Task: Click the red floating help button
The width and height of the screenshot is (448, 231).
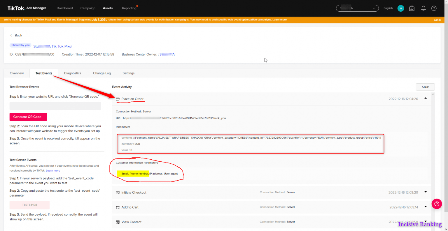Action: (x=437, y=204)
